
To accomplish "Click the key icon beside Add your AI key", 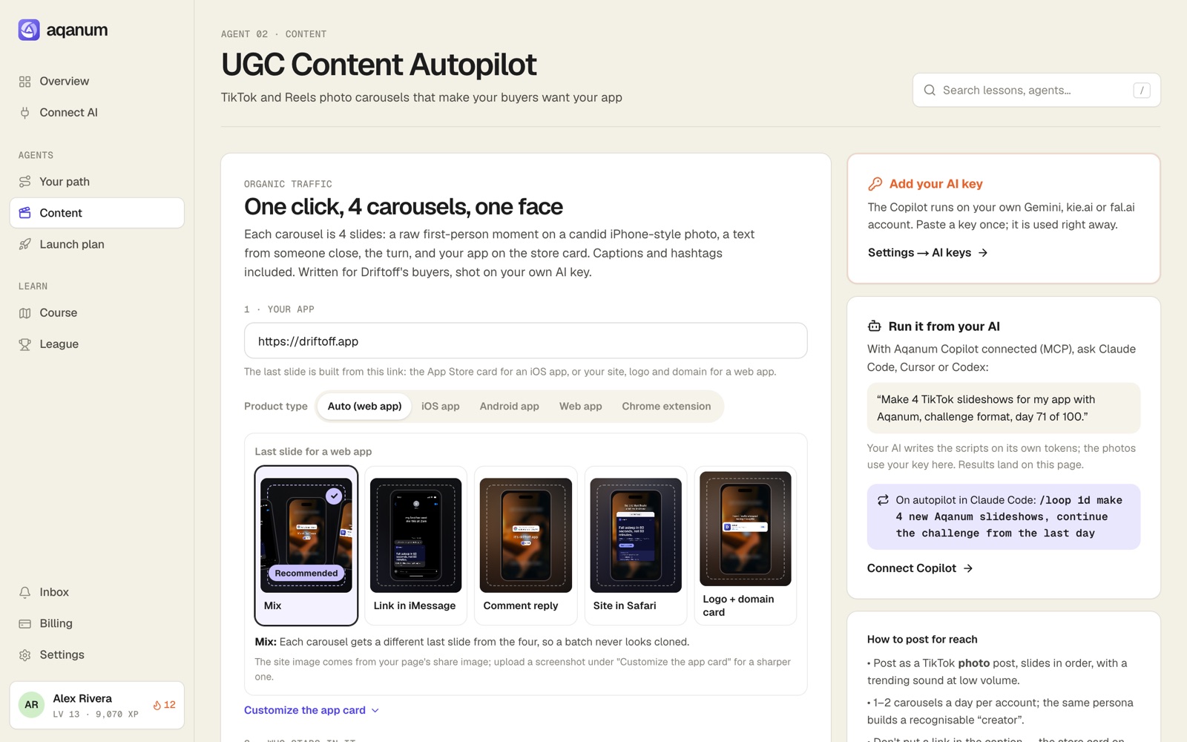I will [875, 183].
